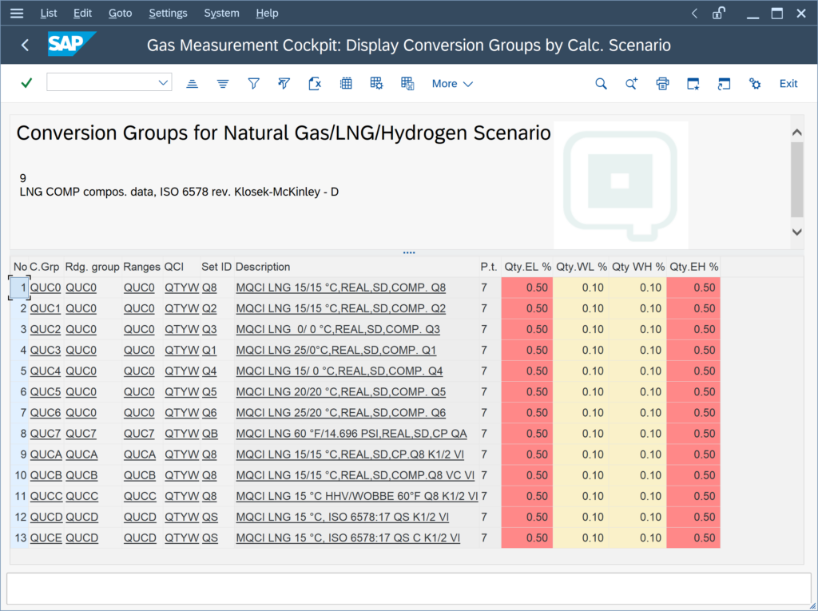
Task: Open the Help menu
Action: tap(267, 13)
